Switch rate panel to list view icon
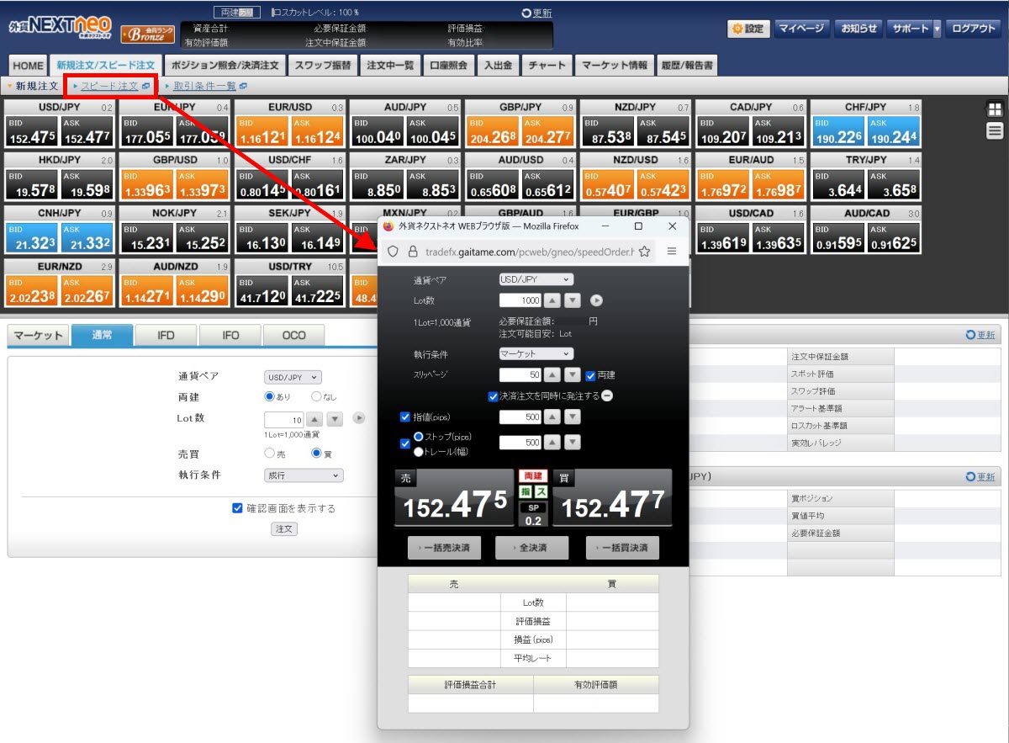Image resolution: width=1009 pixels, height=743 pixels. 995,130
